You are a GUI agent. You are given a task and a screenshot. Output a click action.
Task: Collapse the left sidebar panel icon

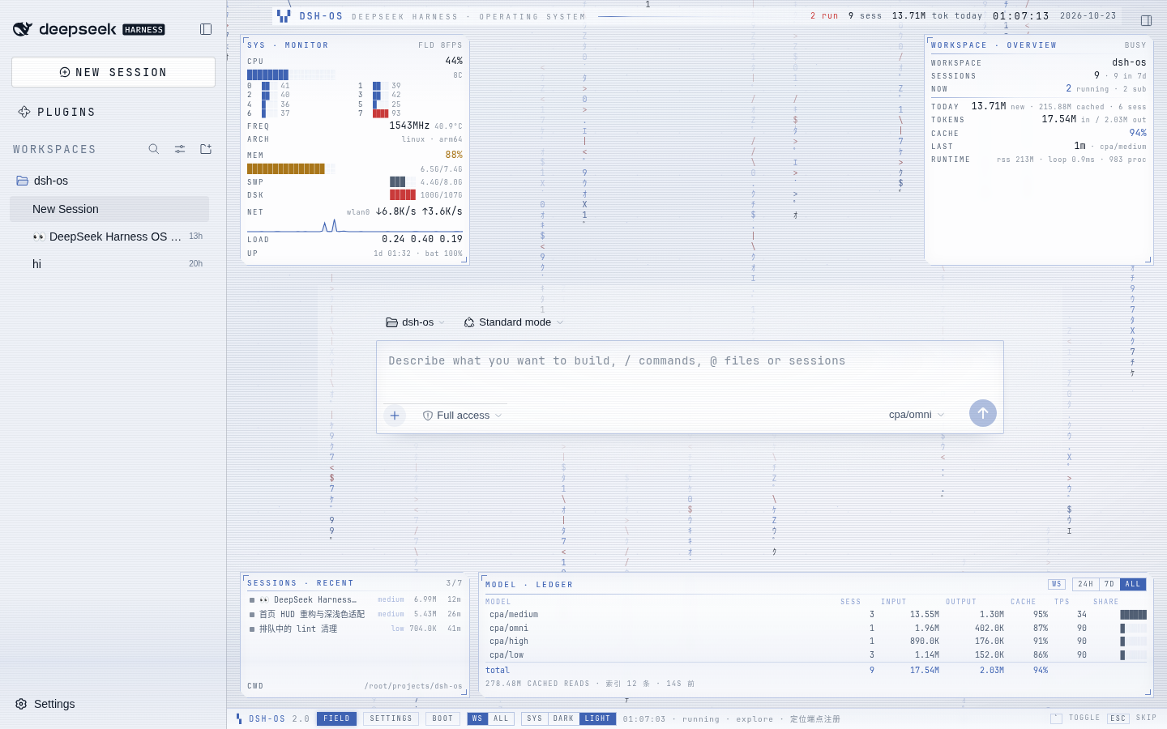[206, 29]
